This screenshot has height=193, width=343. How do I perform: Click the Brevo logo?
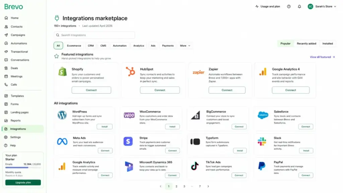point(13,7)
